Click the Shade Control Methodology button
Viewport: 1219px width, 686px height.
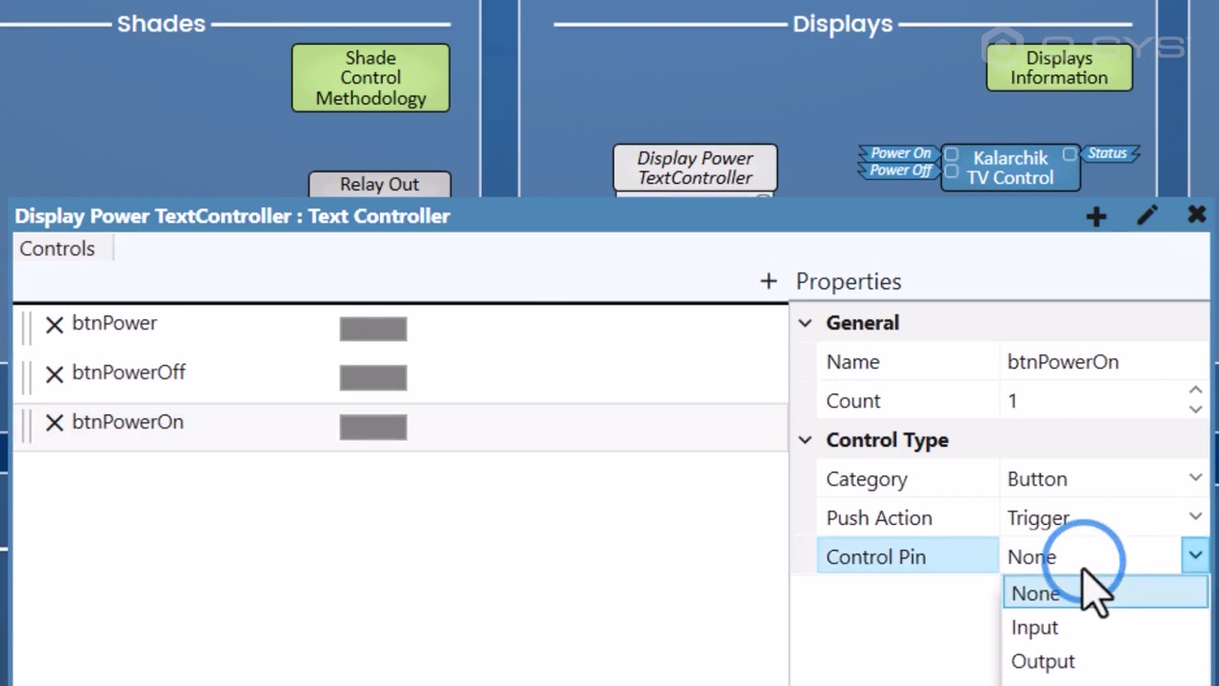tap(370, 77)
